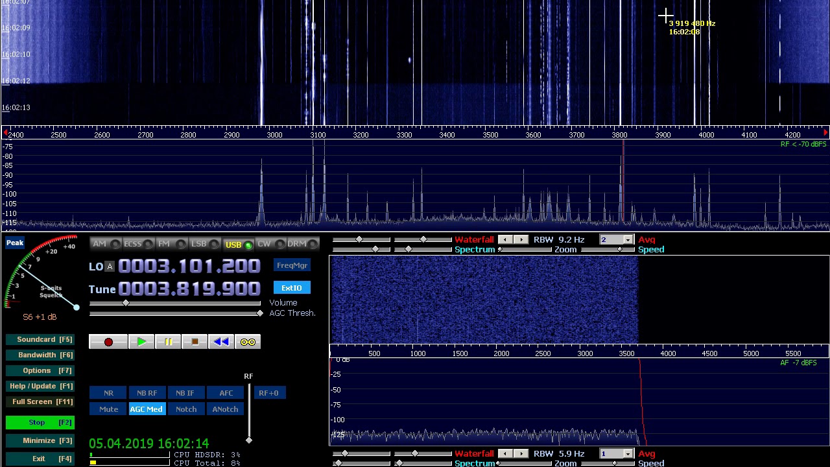Click 3800 on the RF frequency scale
The height and width of the screenshot is (467, 830).
(620, 135)
